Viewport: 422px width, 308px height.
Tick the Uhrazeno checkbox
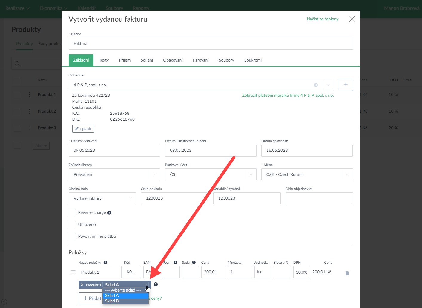[x=72, y=225]
